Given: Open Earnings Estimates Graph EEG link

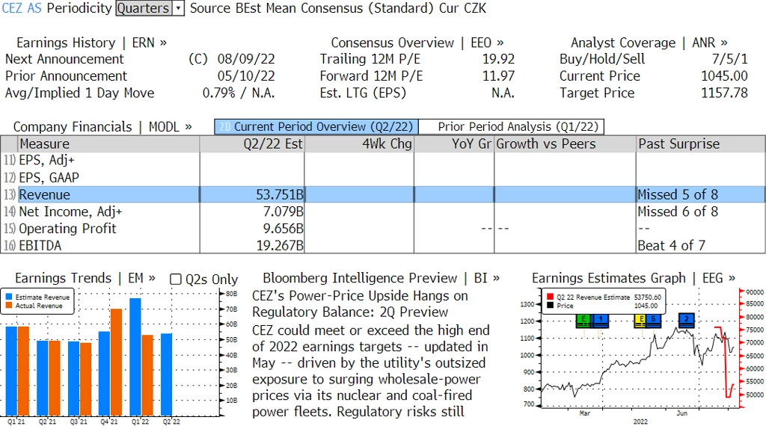Looking at the screenshot, I should (x=633, y=278).
